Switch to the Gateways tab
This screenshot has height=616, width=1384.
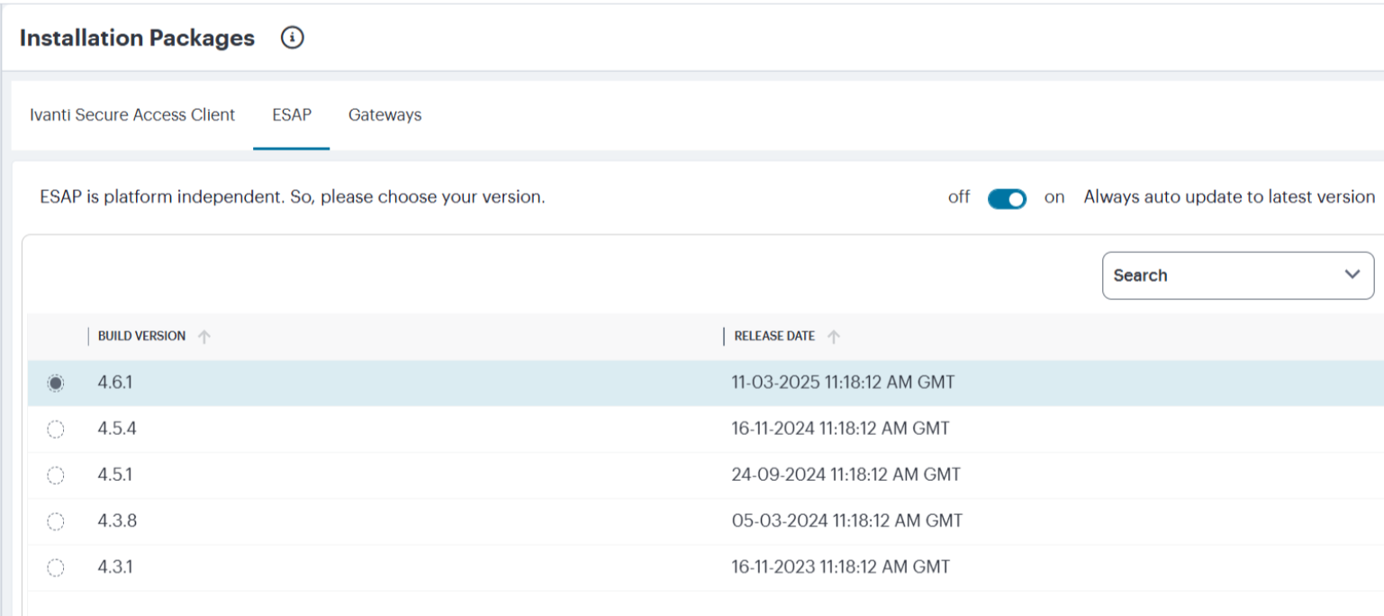tap(385, 115)
